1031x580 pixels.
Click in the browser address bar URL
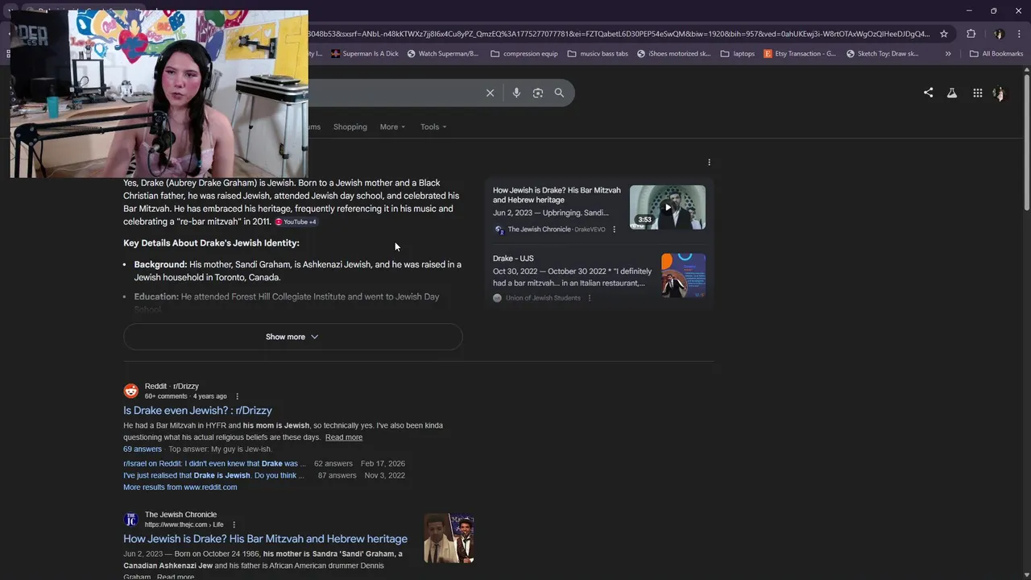coord(619,34)
